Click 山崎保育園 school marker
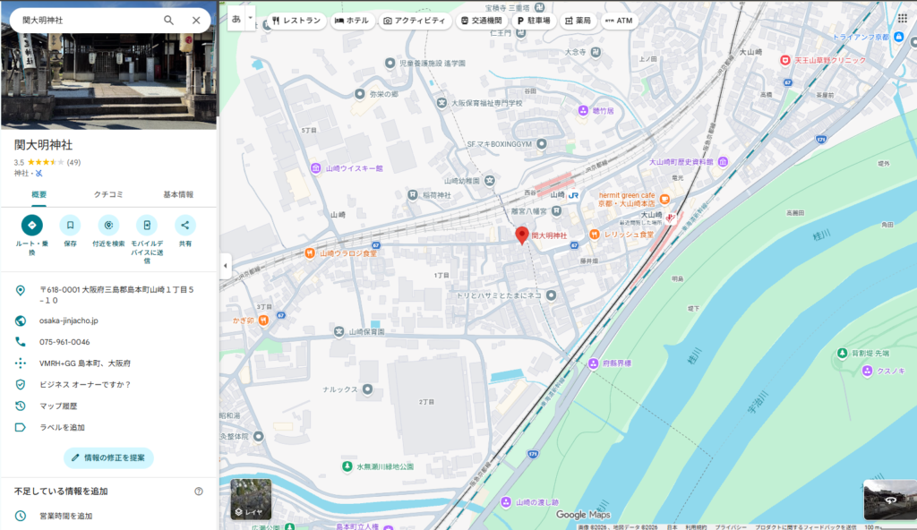 coord(339,331)
